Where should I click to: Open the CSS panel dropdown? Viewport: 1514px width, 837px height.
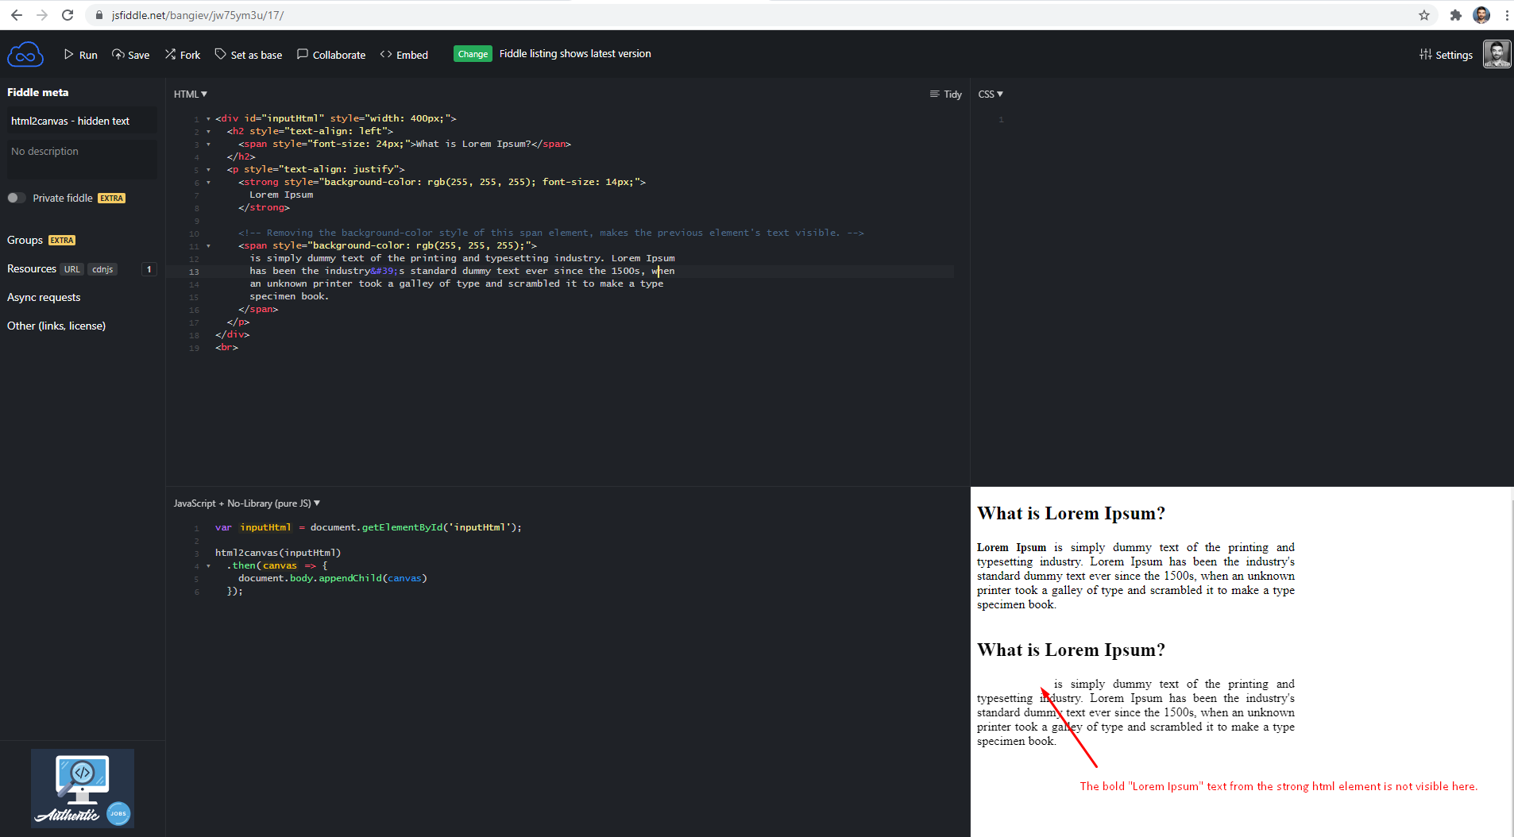990,94
